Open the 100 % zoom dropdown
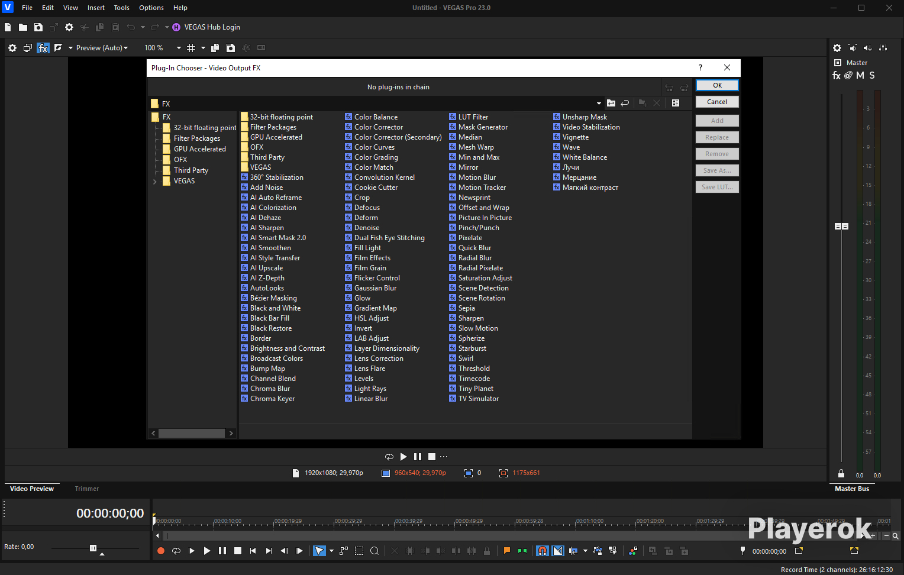 coord(179,48)
